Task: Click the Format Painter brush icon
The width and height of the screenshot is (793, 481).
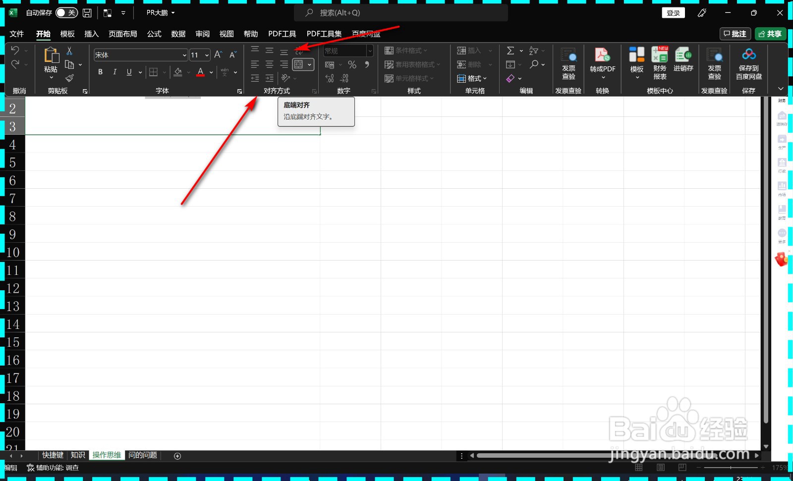Action: (69, 78)
